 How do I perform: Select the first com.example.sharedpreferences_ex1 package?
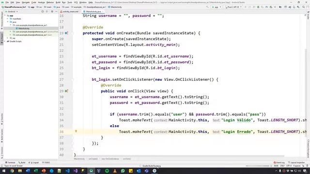click(31, 25)
